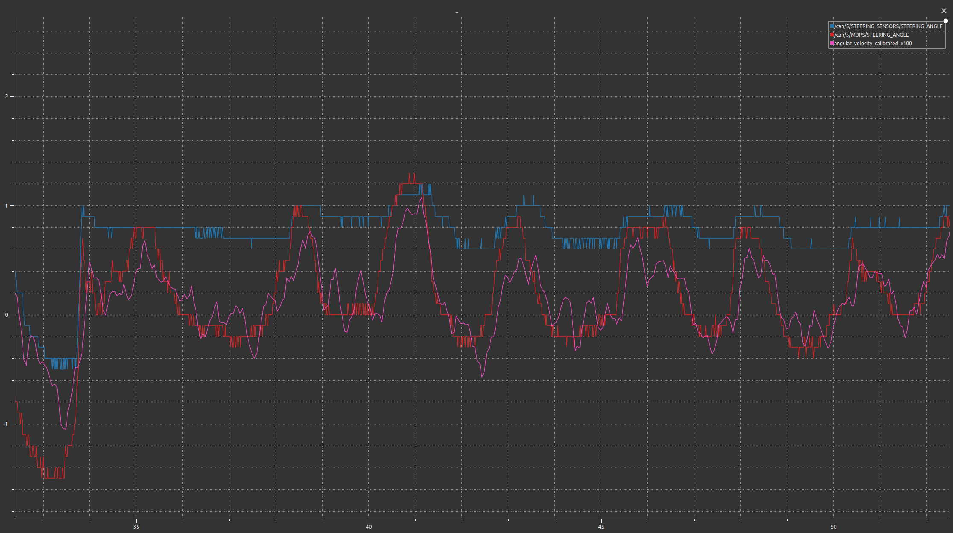Click the 2 label on vertical axis
The image size is (953, 533).
pos(6,96)
